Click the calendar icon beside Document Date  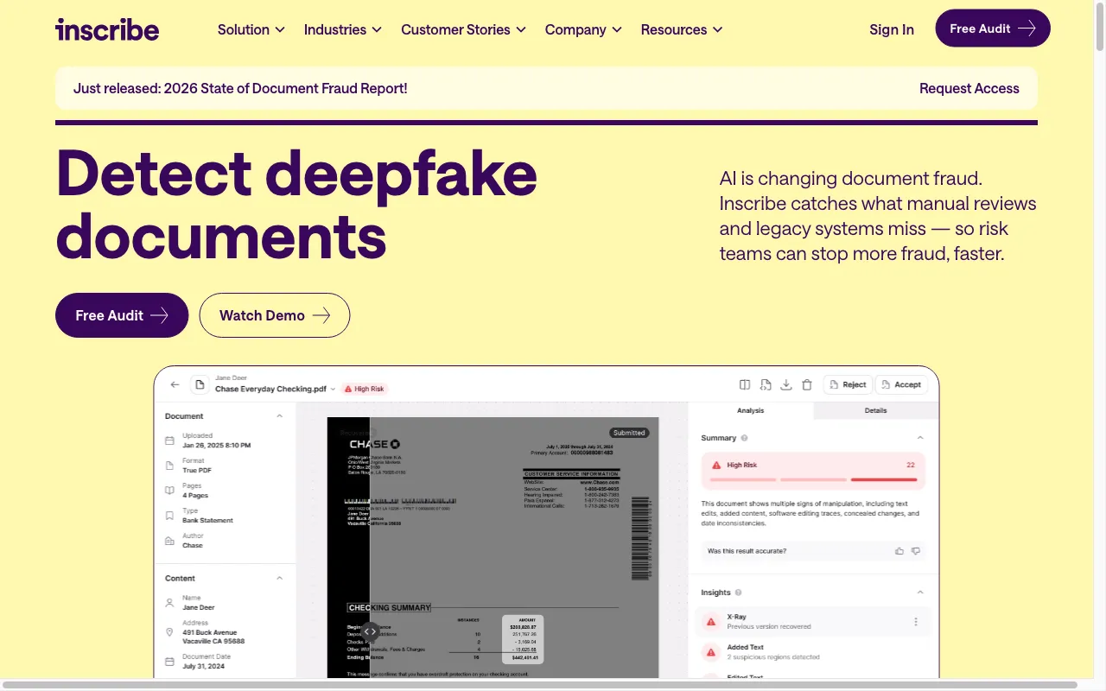coord(169,662)
